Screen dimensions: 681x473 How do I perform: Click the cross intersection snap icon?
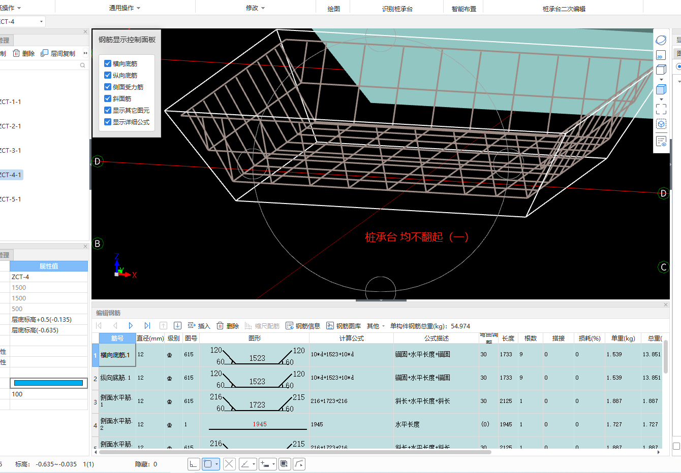[x=229, y=464]
